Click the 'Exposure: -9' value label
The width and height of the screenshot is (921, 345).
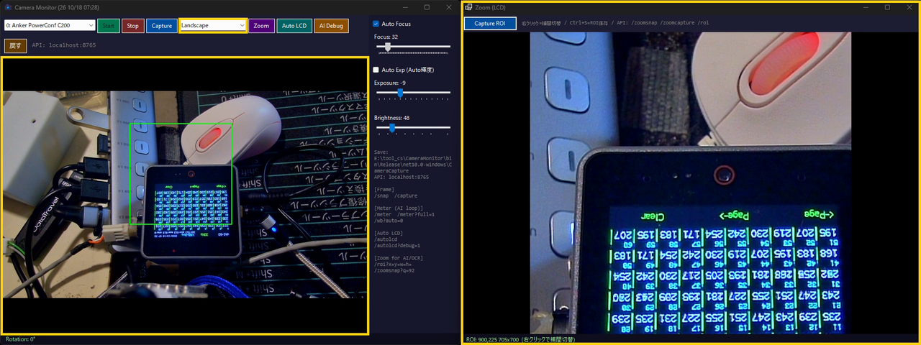click(390, 83)
